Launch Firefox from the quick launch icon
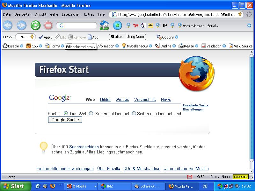Screen dimensions: 255x191 (53, 186)
